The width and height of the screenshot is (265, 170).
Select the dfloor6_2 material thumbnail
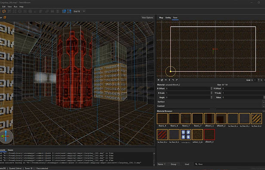point(221,118)
